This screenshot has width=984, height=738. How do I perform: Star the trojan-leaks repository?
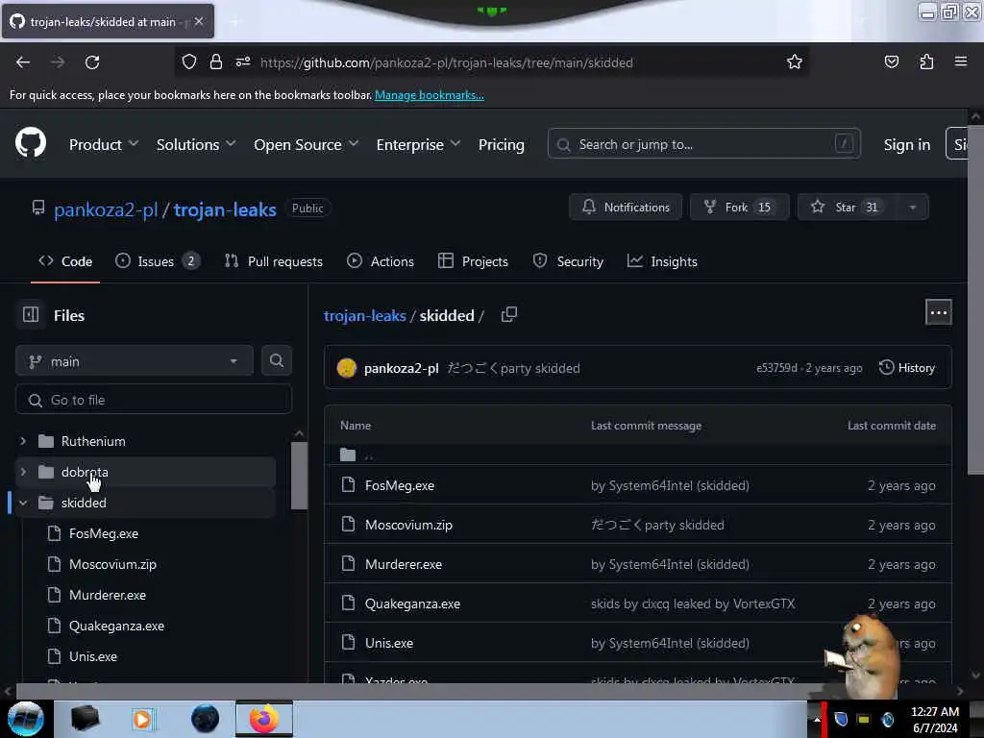coord(848,208)
